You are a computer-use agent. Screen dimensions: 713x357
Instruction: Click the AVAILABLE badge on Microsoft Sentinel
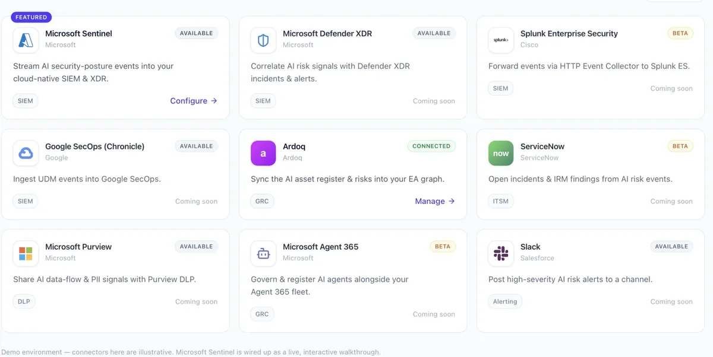coord(196,33)
